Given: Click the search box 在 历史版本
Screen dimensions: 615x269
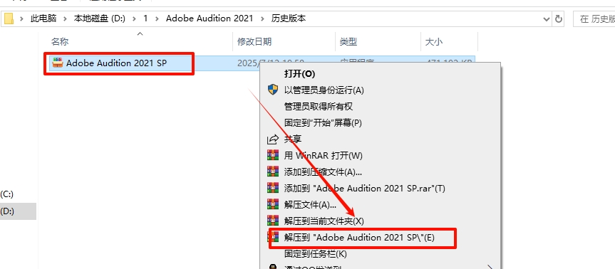Looking at the screenshot, I should tap(594, 19).
